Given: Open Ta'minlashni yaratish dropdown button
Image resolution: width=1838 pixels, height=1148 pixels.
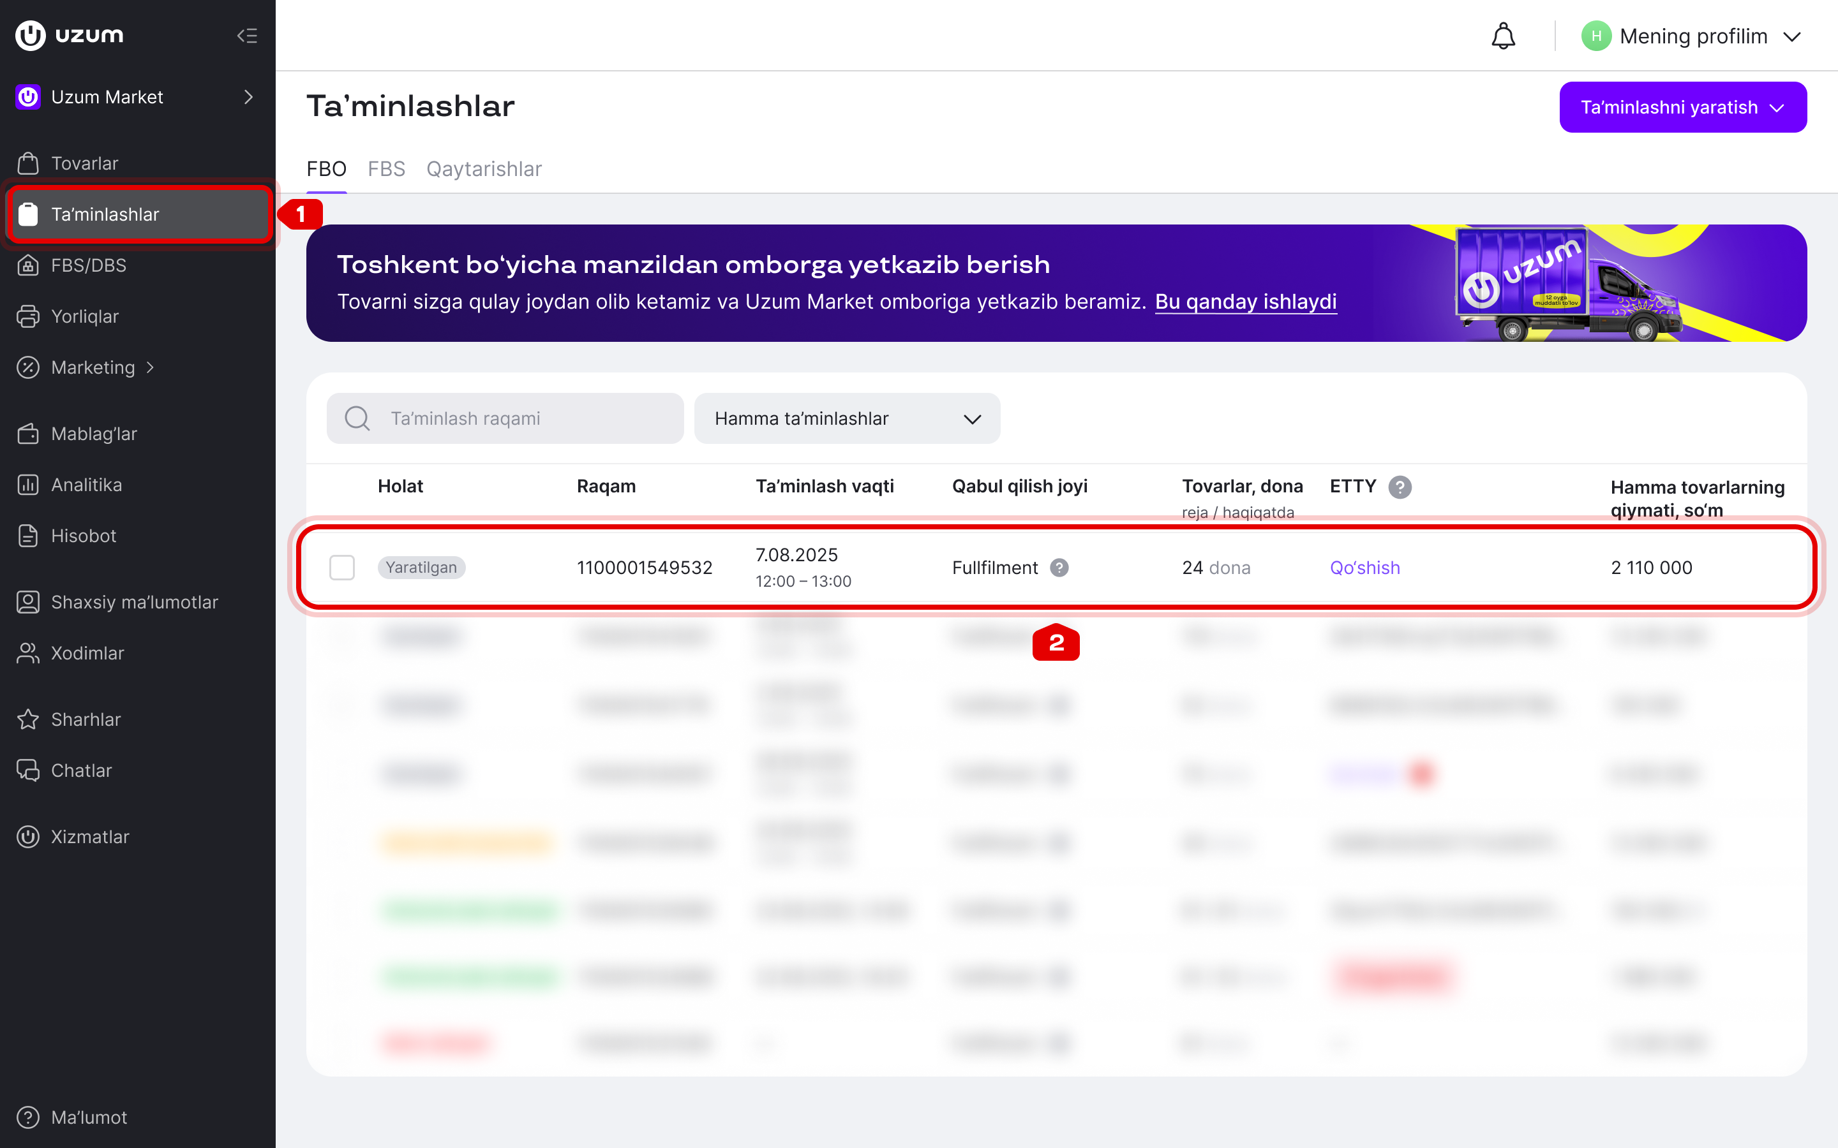Looking at the screenshot, I should tap(1682, 107).
